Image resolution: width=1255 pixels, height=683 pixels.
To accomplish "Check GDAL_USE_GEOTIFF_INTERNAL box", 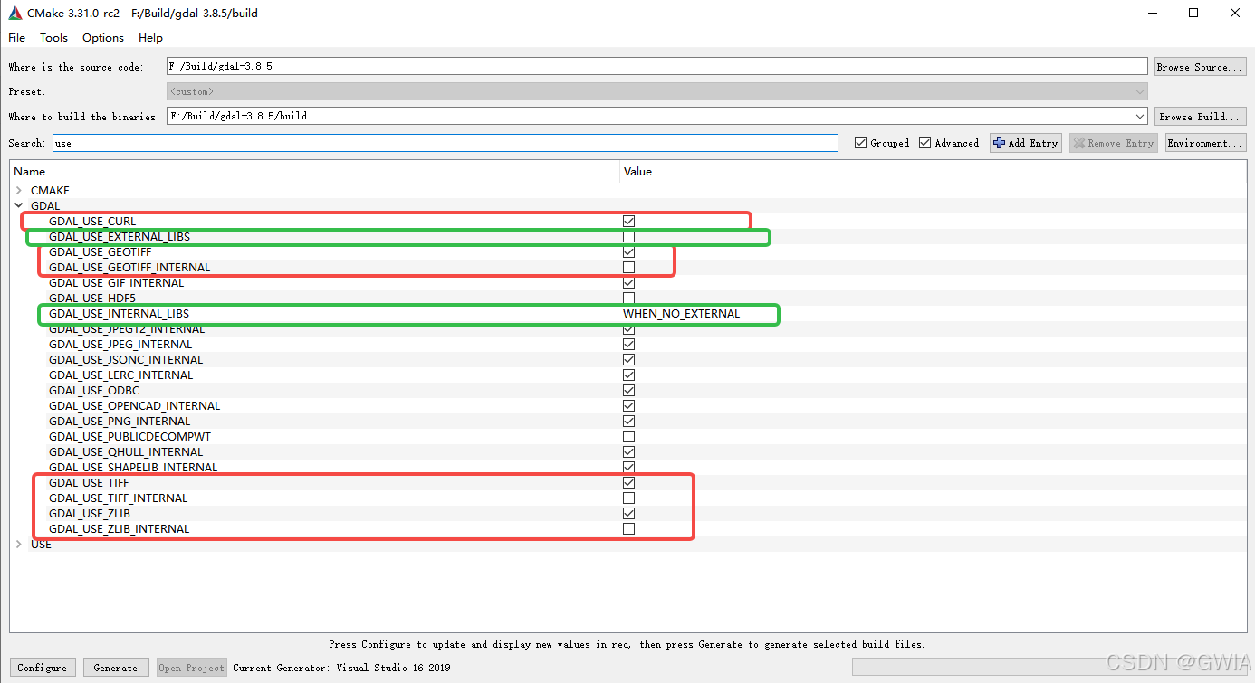I will [628, 268].
